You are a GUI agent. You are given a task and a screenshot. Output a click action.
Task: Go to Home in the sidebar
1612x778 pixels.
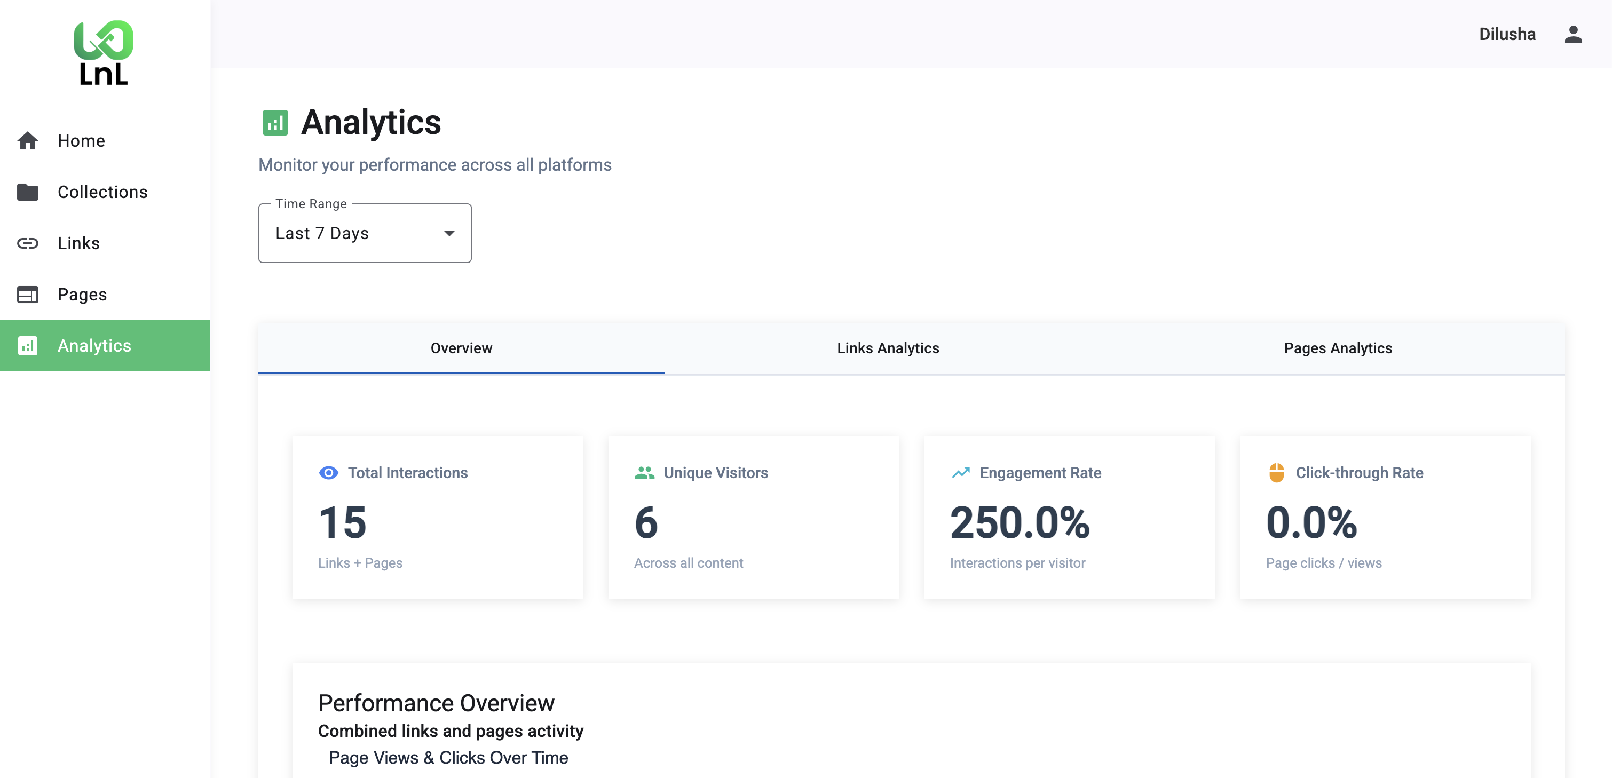(x=105, y=141)
